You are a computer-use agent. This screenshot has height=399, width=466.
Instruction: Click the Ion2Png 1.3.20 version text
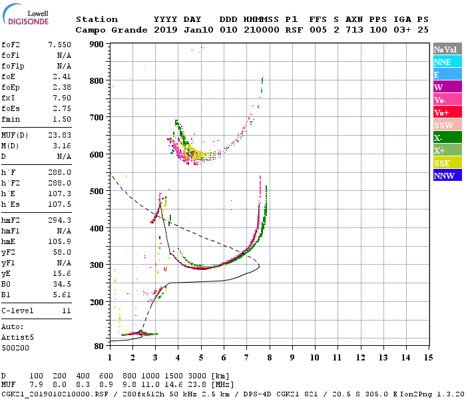point(432,394)
